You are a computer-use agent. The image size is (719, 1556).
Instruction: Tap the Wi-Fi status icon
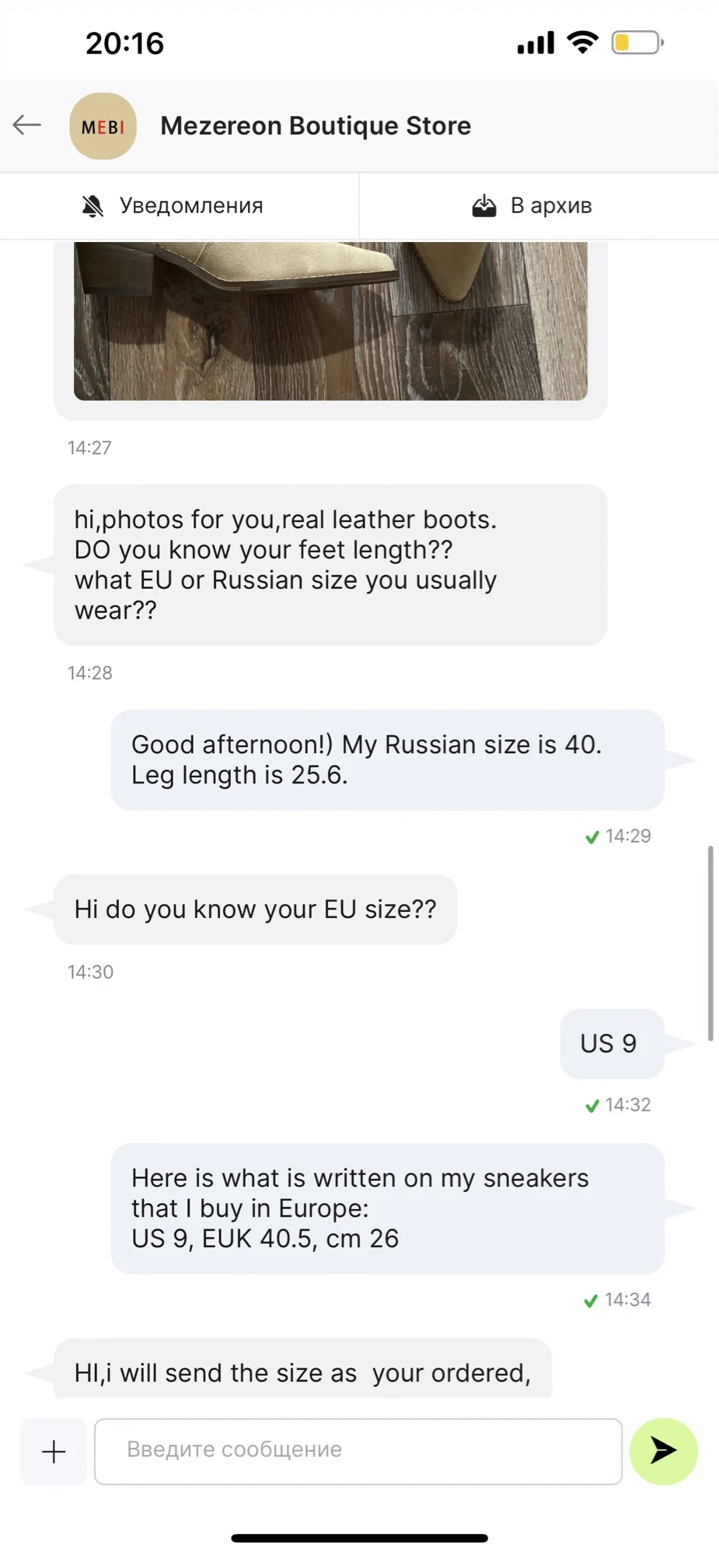click(x=582, y=42)
